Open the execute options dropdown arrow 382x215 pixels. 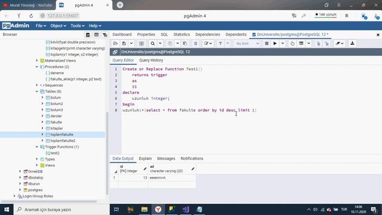282,44
